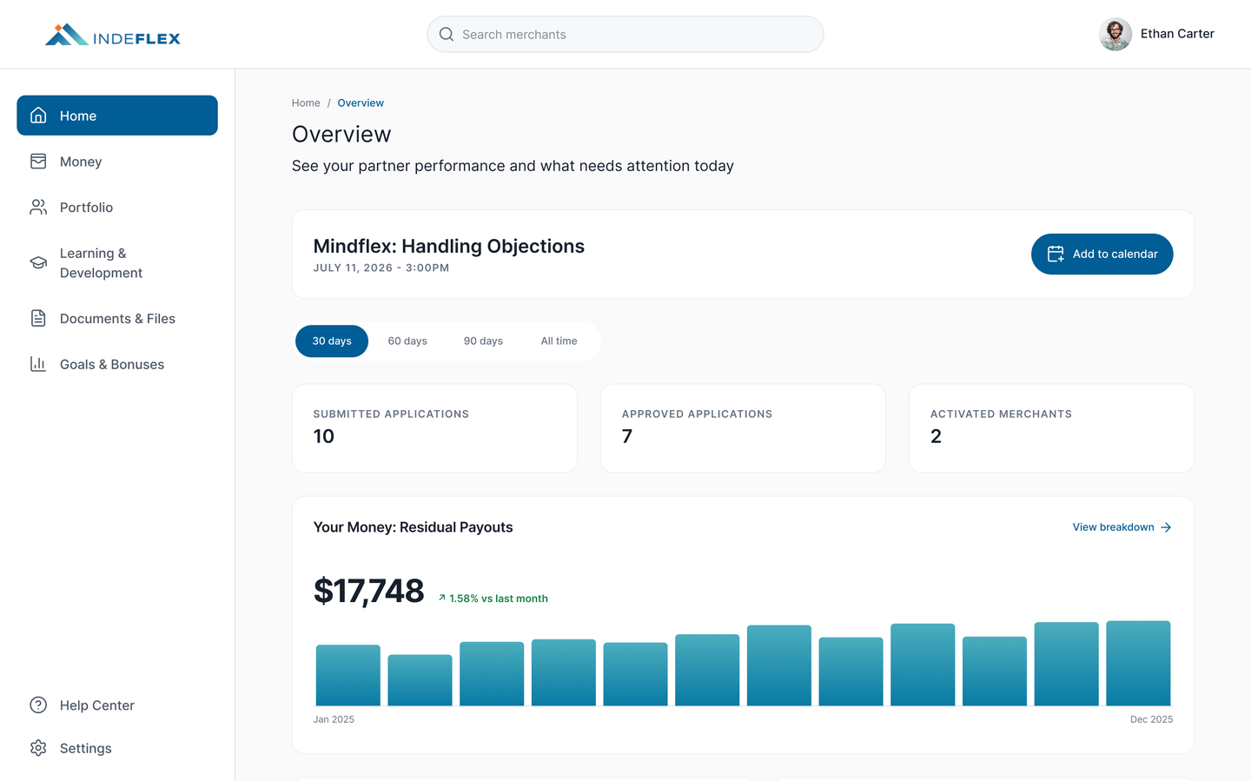Viewport: 1251px width, 781px height.
Task: Click the Home breadcrumb link
Action: point(306,103)
